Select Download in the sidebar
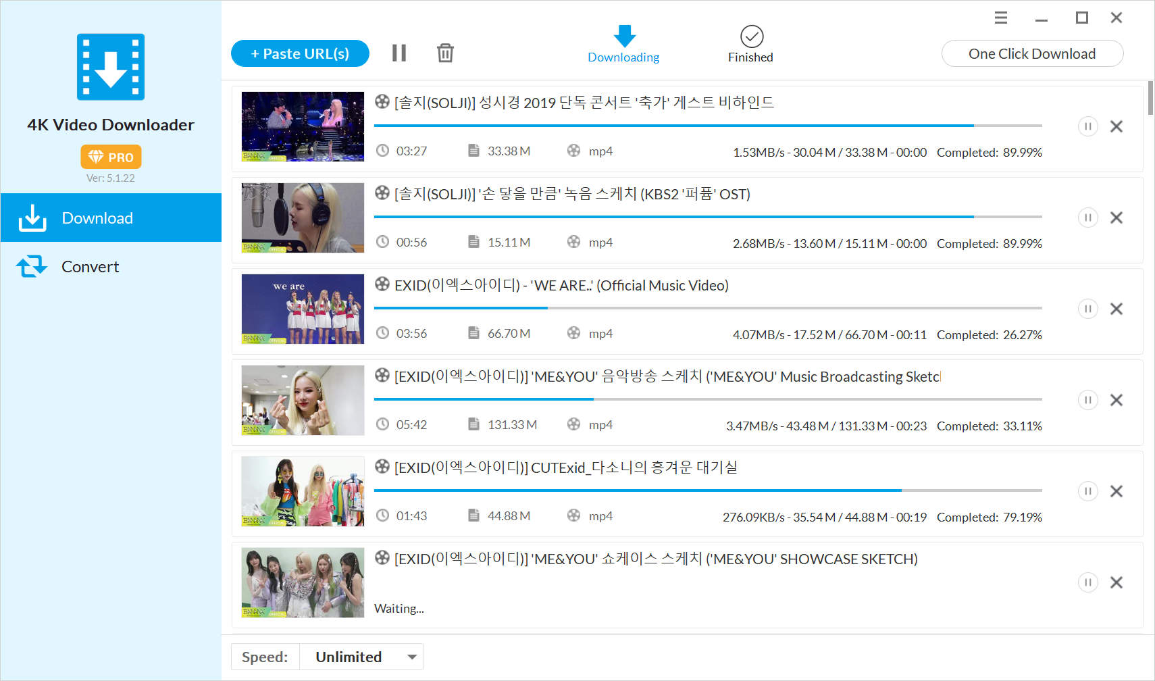 [111, 218]
